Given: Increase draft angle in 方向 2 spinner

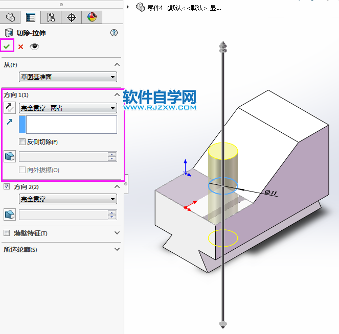Looking at the screenshot, I should click(x=112, y=212).
